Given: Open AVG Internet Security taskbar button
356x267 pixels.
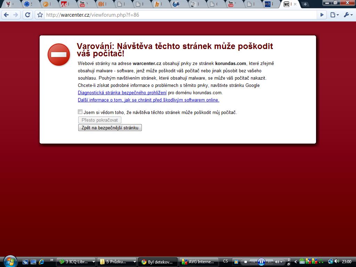Looking at the screenshot, I should (199, 262).
